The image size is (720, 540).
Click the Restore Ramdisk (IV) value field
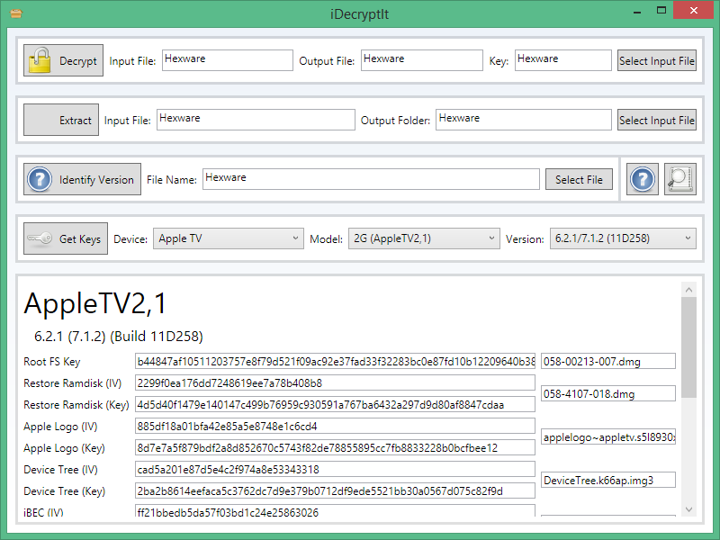(x=335, y=382)
